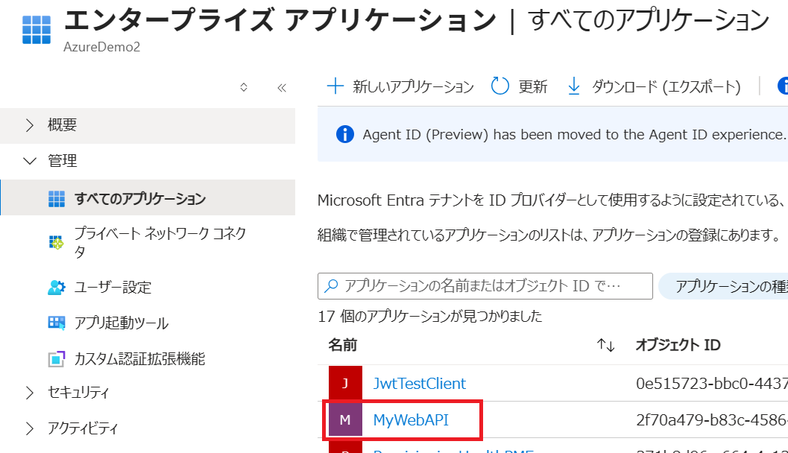Click the JwtTestClient object ID cell
The width and height of the screenshot is (788, 453).
point(712,384)
